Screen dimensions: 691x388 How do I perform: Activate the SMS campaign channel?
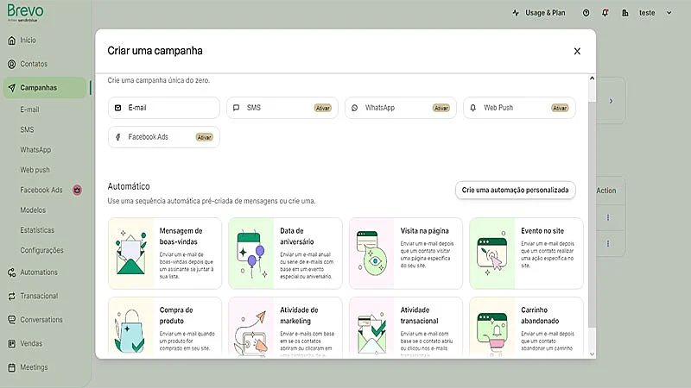coord(322,108)
